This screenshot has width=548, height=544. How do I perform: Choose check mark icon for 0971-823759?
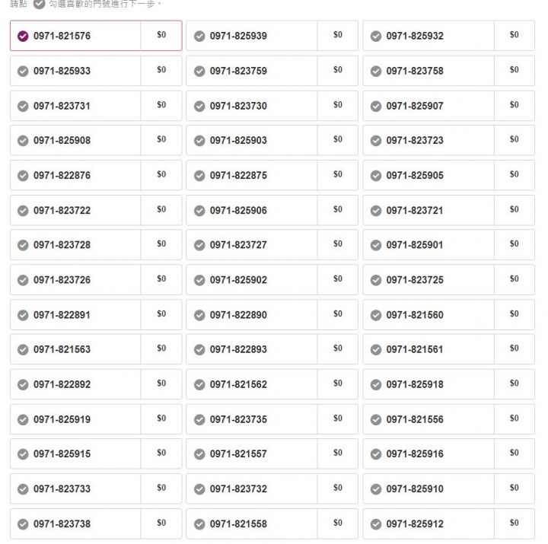click(199, 71)
